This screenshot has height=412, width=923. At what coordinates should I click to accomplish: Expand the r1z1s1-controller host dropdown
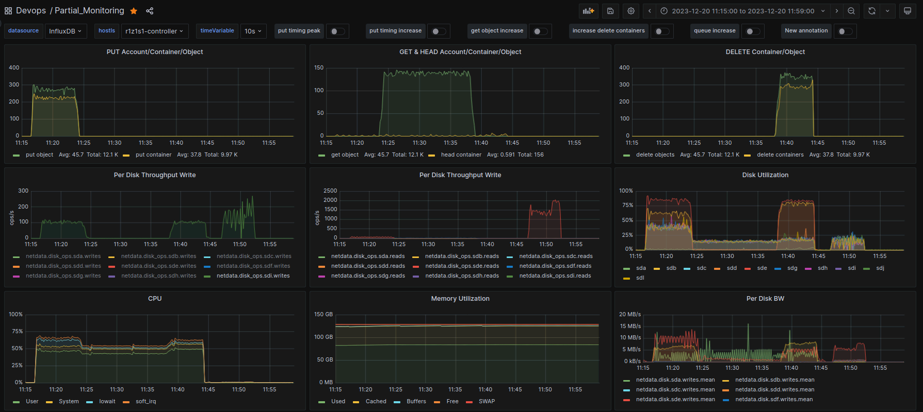154,31
